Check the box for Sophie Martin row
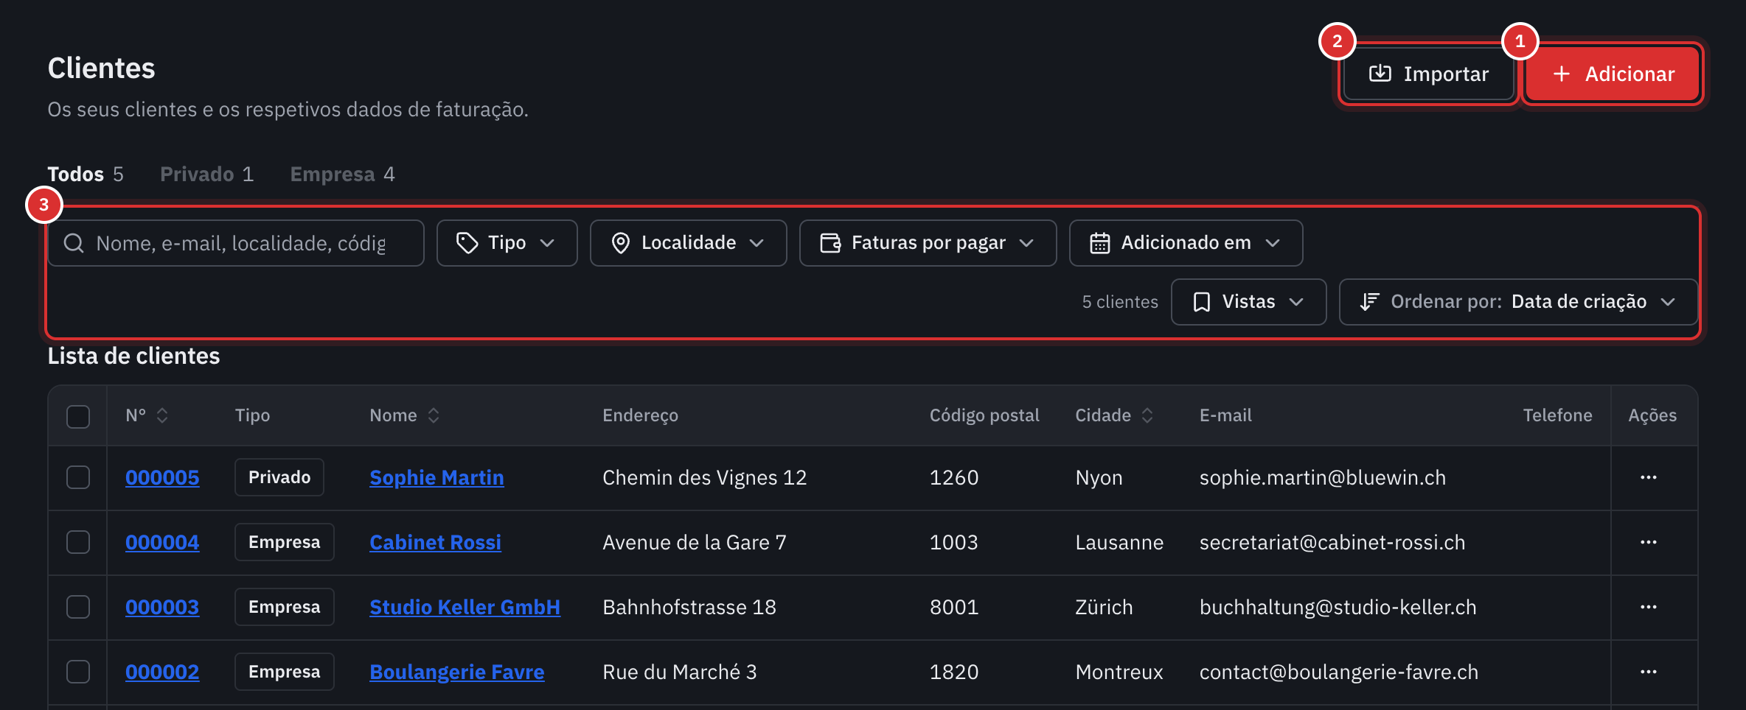 [x=78, y=477]
